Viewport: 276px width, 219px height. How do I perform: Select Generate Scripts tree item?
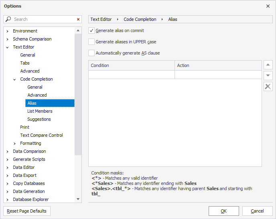29,159
